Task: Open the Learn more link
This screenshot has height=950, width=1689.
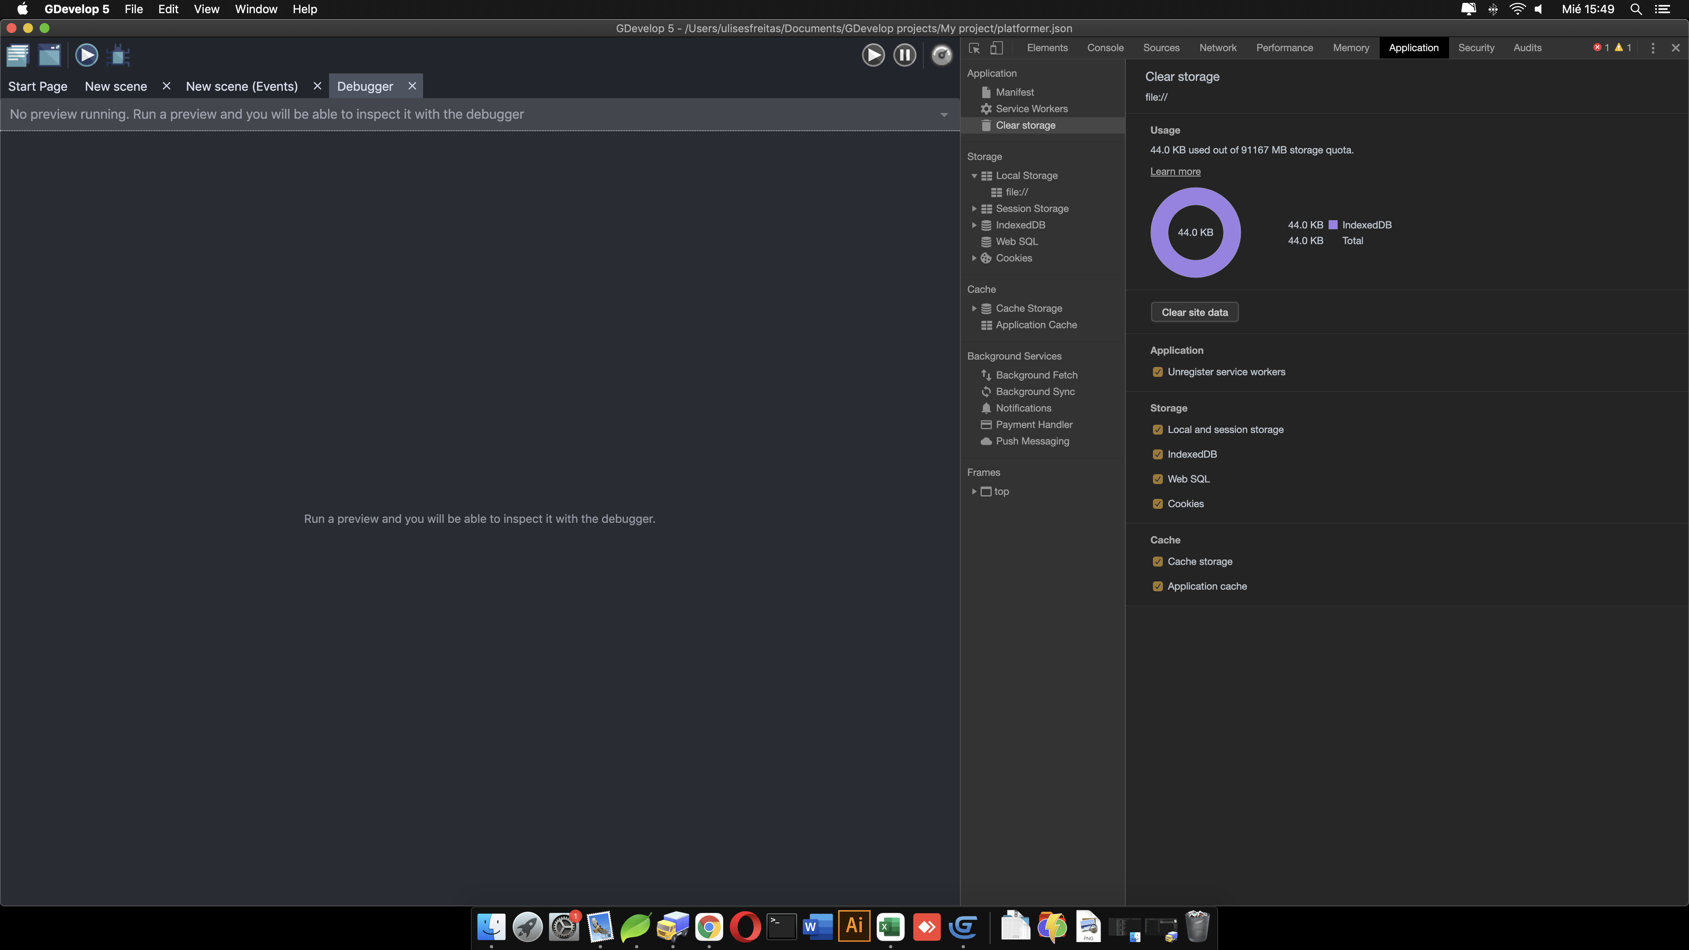Action: pyautogui.click(x=1175, y=171)
